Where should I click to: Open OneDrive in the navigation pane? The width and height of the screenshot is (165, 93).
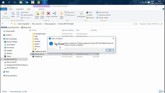(9, 35)
